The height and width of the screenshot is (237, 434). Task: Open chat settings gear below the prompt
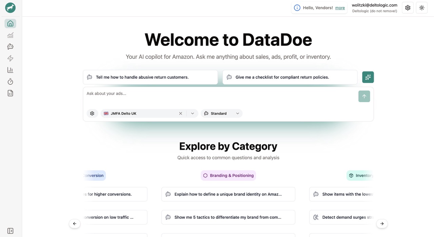tap(92, 113)
